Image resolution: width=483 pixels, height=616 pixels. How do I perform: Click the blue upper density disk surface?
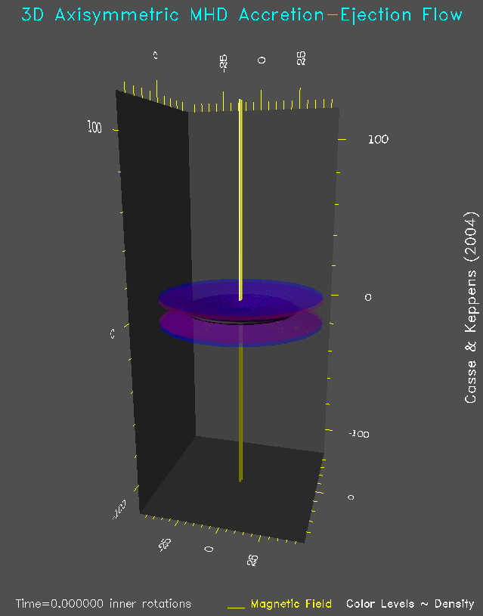(x=240, y=299)
